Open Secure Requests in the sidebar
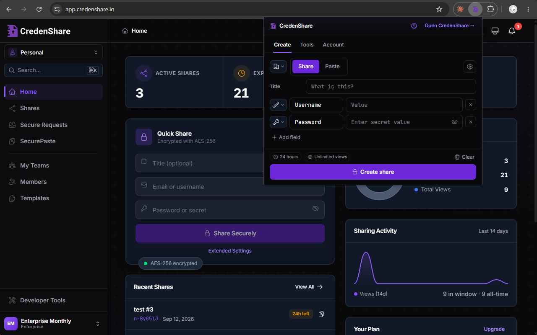The width and height of the screenshot is (537, 335). [x=53, y=125]
